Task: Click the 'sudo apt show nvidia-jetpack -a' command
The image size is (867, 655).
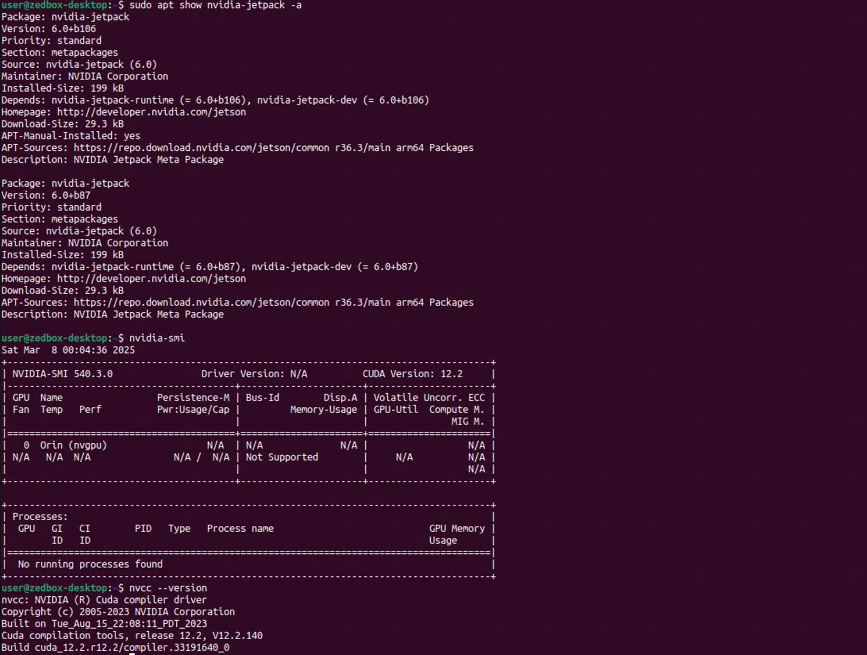Action: (215, 5)
